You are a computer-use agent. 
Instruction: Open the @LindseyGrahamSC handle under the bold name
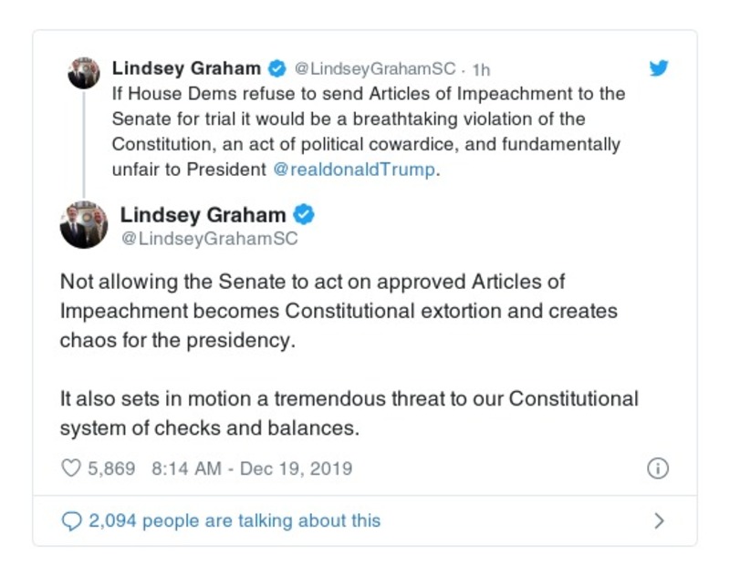click(x=209, y=239)
